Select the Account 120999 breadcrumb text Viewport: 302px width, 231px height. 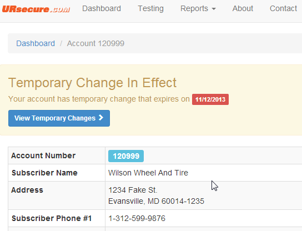(x=95, y=43)
